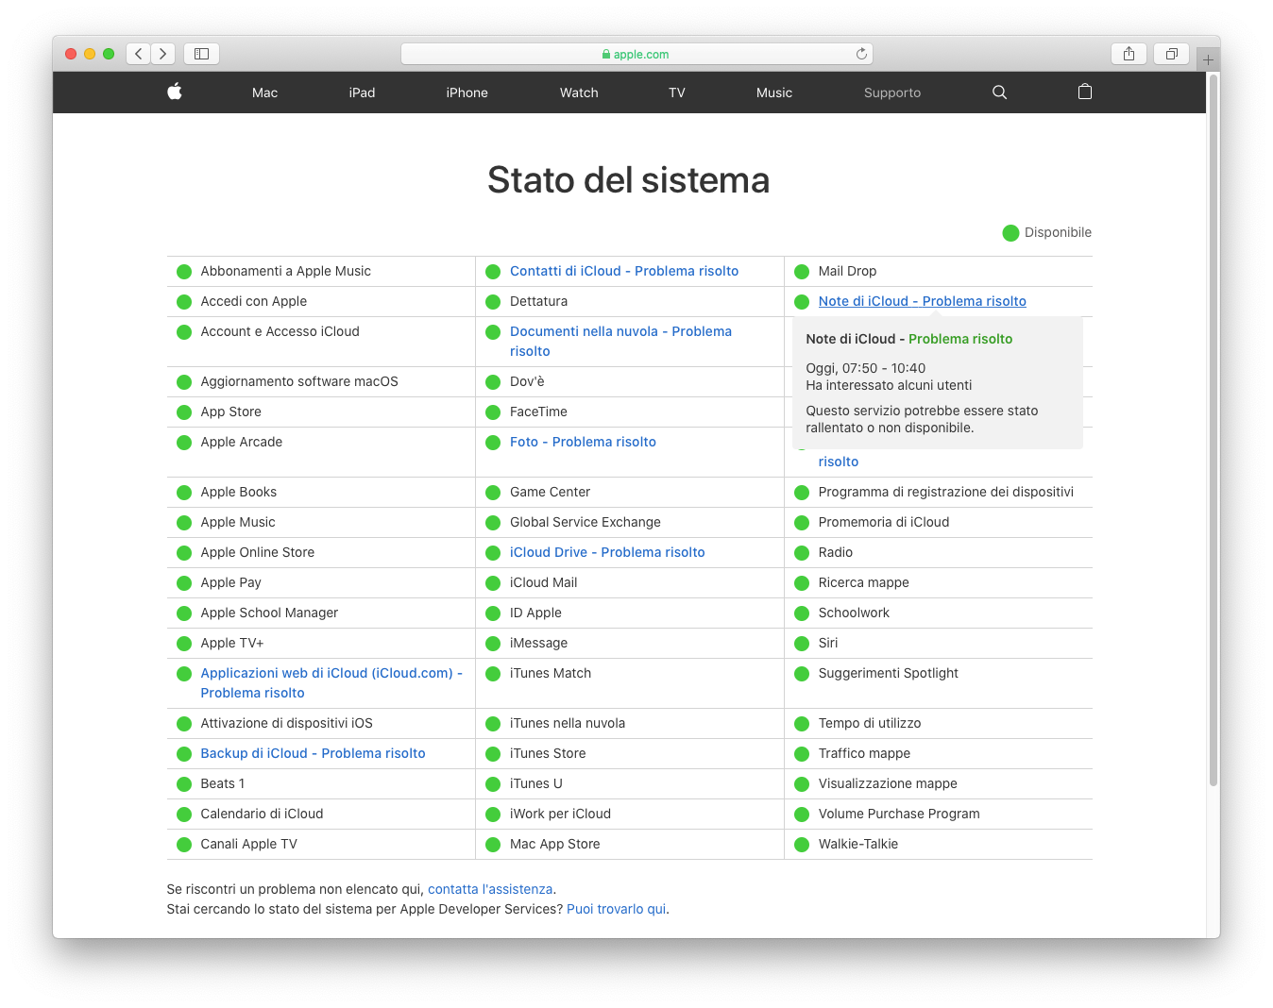Go forward with the forward arrow
The width and height of the screenshot is (1273, 1008).
click(163, 54)
